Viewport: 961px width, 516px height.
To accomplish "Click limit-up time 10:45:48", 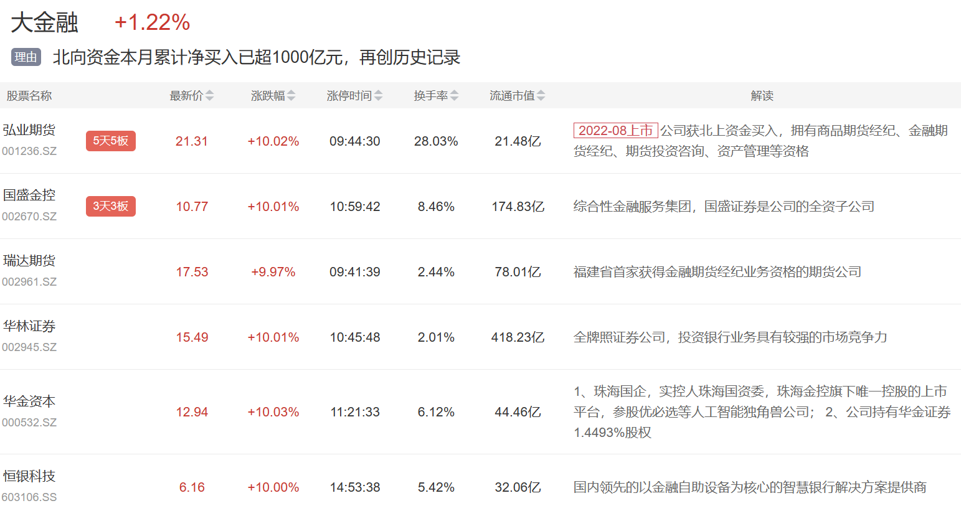I will click(x=355, y=337).
